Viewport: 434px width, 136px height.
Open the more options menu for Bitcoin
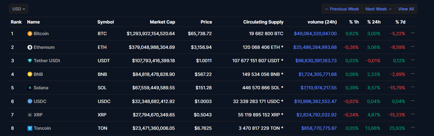coord(413,33)
